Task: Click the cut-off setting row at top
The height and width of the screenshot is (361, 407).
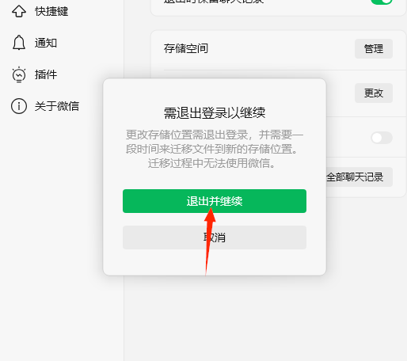Action: pos(278,6)
